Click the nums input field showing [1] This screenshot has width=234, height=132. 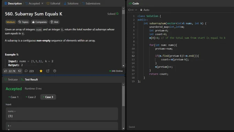click(x=62, y=114)
